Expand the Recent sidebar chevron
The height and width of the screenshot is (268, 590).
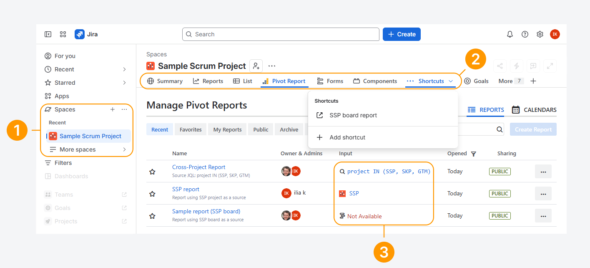click(124, 69)
